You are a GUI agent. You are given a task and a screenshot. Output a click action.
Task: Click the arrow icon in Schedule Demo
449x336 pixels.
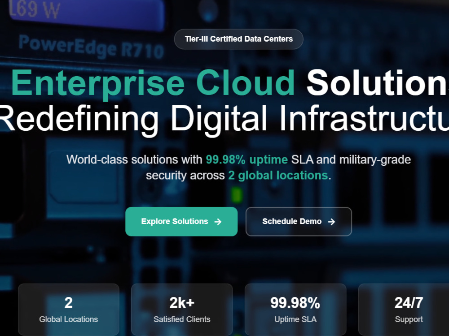click(331, 222)
